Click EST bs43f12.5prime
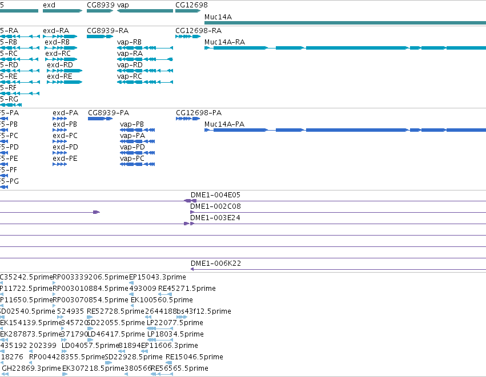The width and height of the screenshot is (486, 377). [x=204, y=311]
